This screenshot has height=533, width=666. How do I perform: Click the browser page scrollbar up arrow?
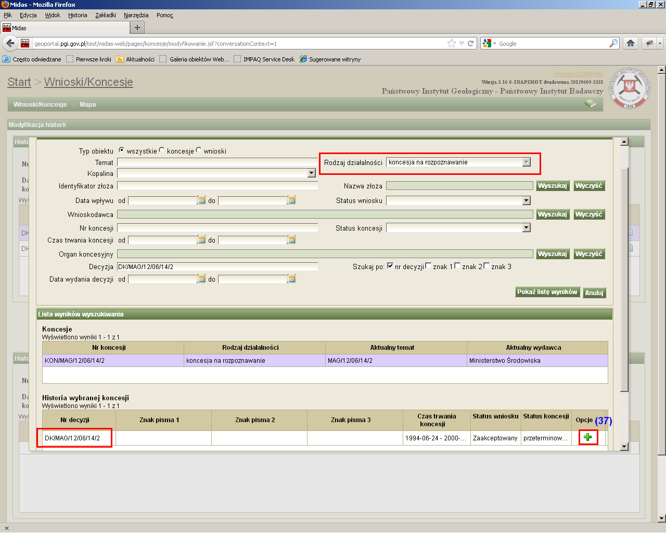point(662,70)
